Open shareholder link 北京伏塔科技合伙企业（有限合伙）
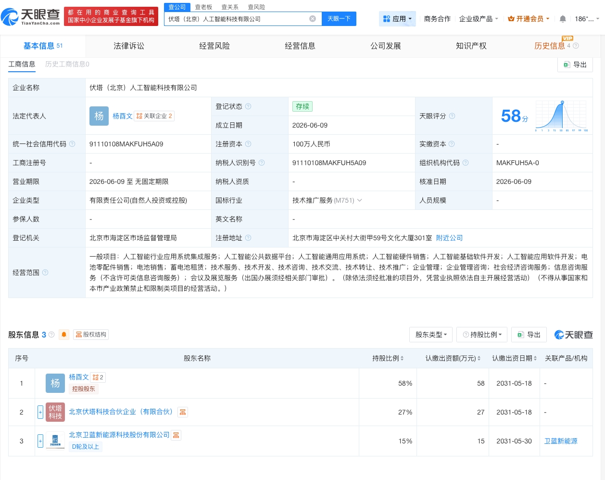This screenshot has height=480, width=605. pos(121,412)
